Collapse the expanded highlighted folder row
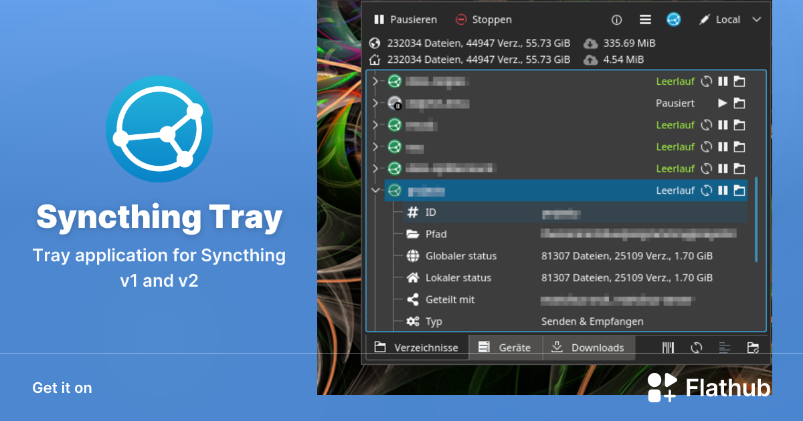Viewport: 803px width, 421px height. 376,190
